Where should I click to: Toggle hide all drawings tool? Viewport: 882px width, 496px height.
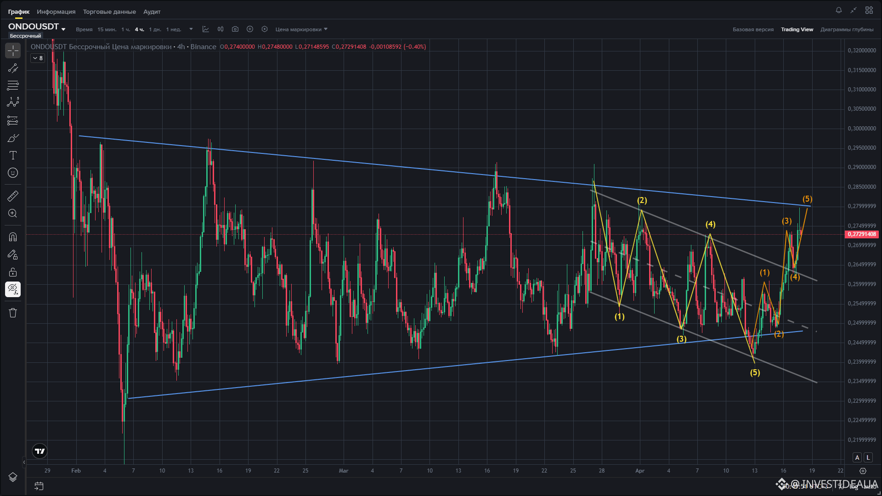point(13,289)
